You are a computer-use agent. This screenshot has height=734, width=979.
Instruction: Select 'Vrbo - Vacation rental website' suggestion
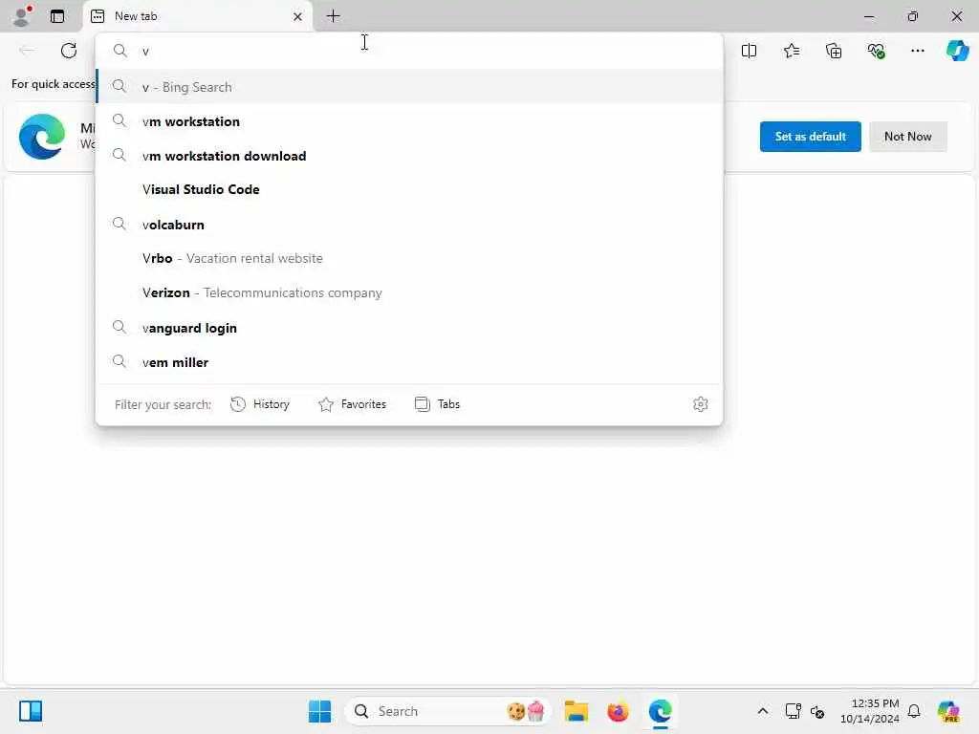pos(409,258)
